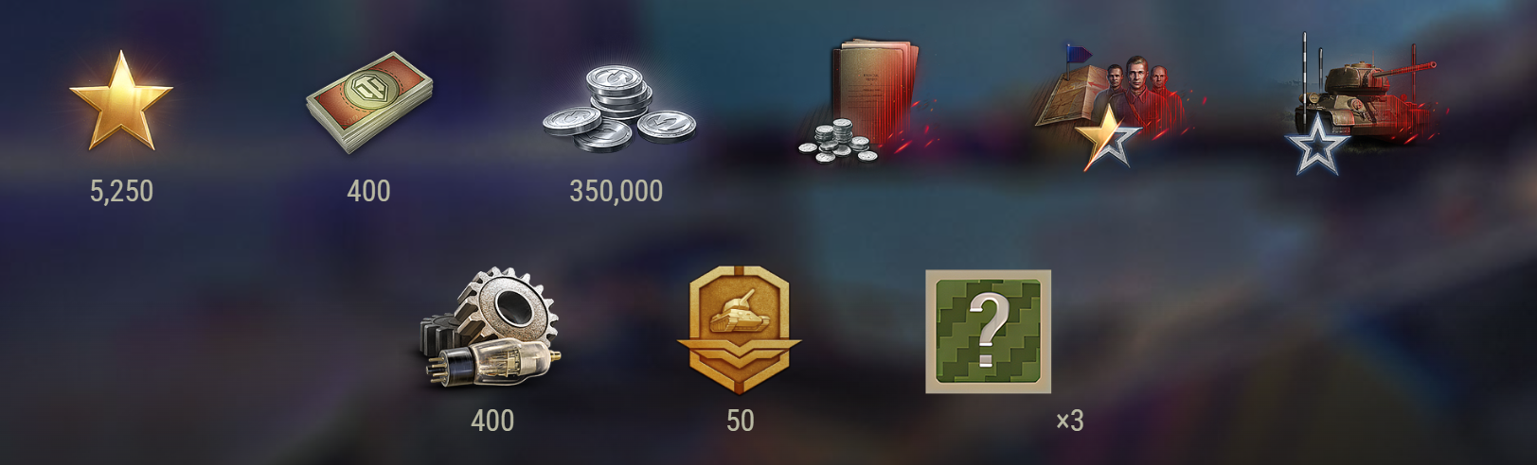Click the ×3 quantity label
The image size is (1537, 465).
1069,421
